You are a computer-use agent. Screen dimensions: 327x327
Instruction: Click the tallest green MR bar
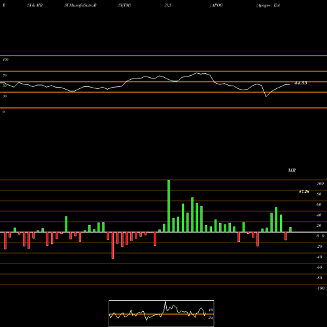pos(169,206)
